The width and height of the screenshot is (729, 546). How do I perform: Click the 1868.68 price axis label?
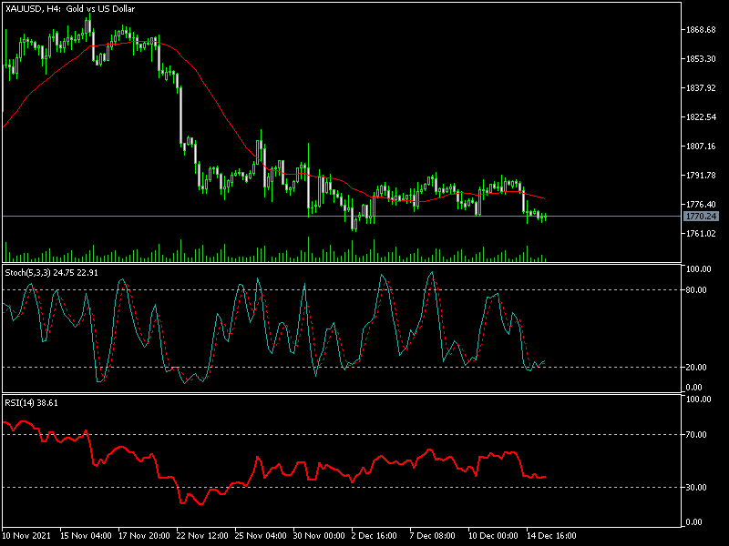pyautogui.click(x=701, y=30)
